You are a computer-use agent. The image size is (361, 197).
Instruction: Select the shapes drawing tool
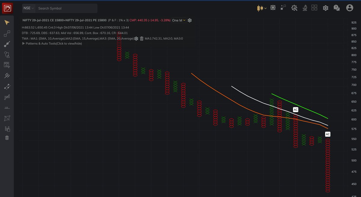pyautogui.click(x=7, y=54)
